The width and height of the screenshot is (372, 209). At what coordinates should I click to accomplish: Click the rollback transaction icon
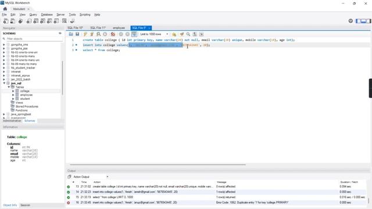[x=127, y=34]
